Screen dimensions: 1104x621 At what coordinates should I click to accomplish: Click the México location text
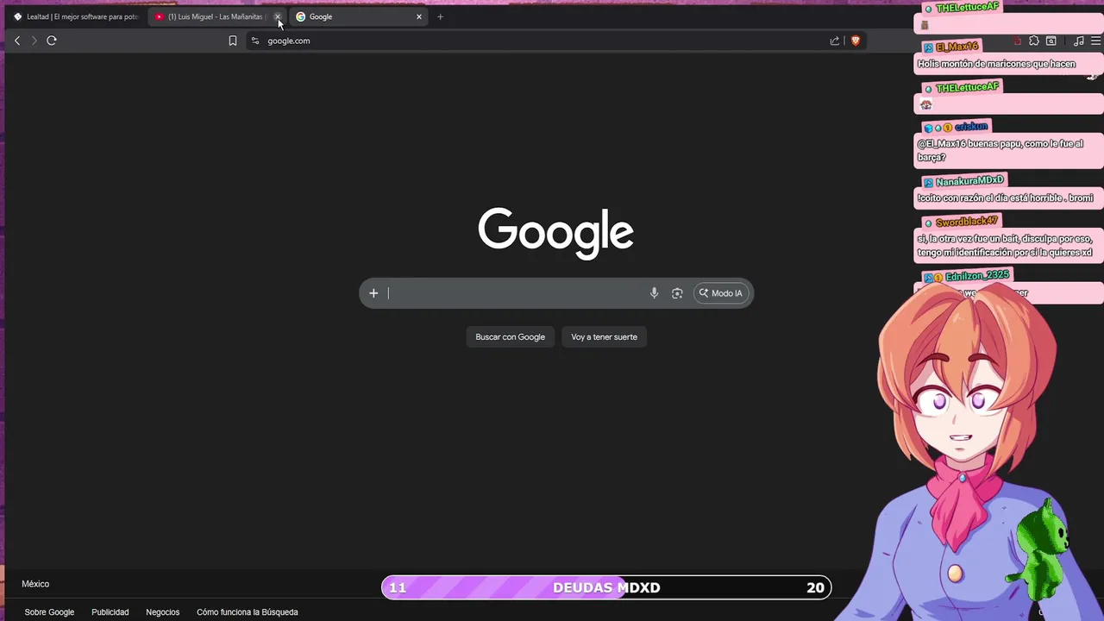tap(35, 584)
